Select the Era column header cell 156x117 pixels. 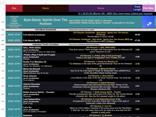coord(14,8)
